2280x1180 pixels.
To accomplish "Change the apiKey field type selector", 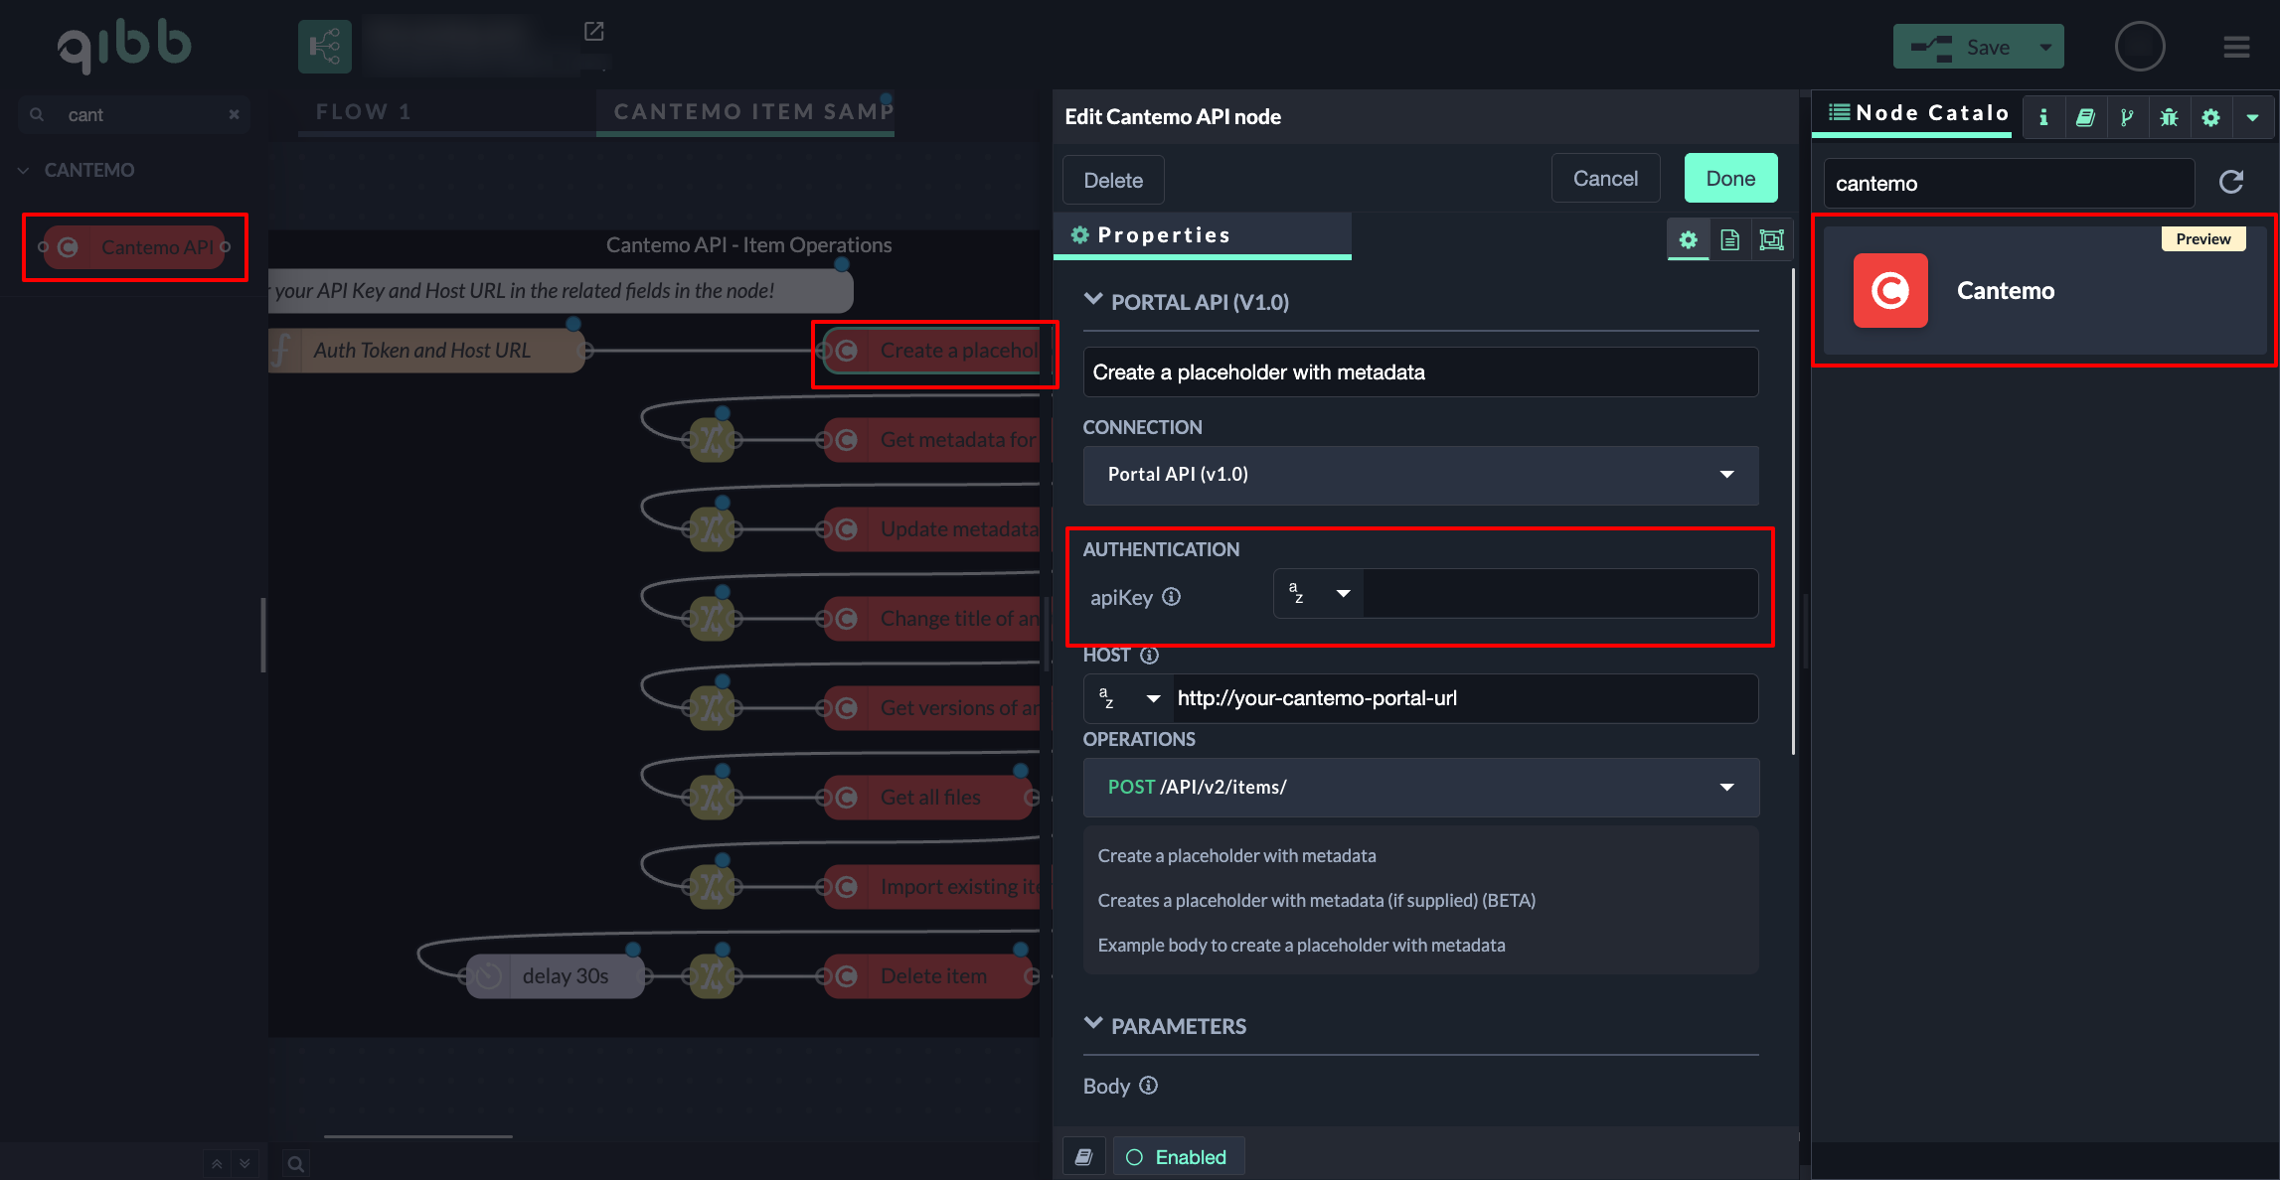I will click(x=1318, y=594).
